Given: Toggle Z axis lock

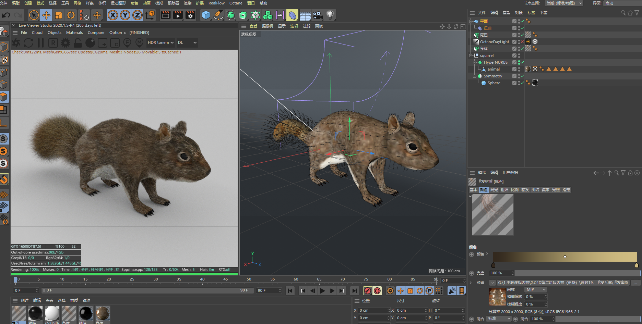Looking at the screenshot, I should coord(138,15).
